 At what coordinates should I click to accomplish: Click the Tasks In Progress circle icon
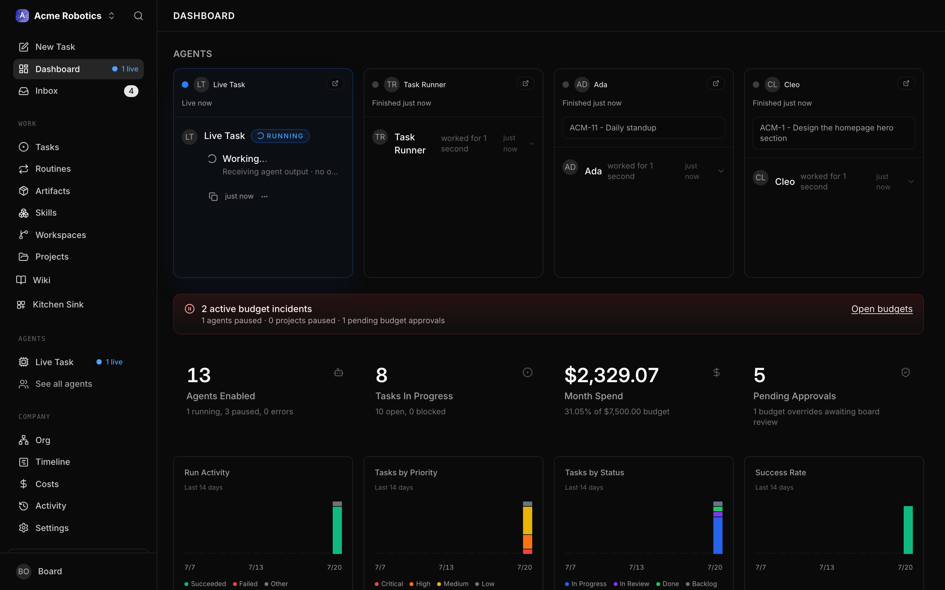528,373
